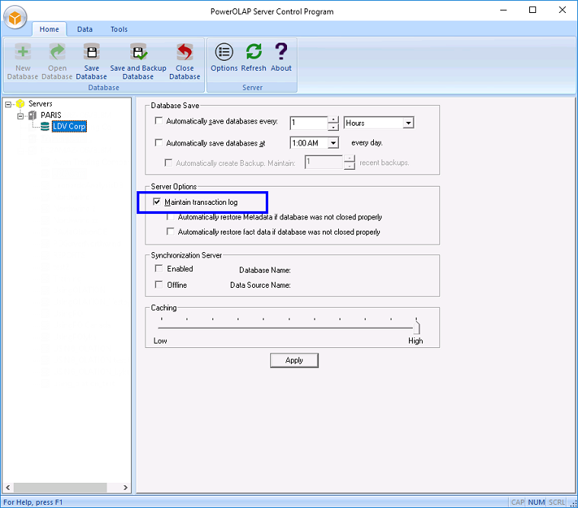Viewport: 578px width, 508px height.
Task: Open the About question mark icon
Action: (x=281, y=52)
